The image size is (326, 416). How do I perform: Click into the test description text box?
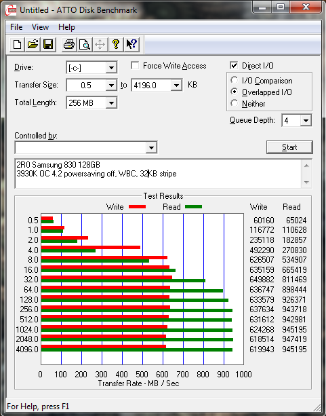point(158,174)
